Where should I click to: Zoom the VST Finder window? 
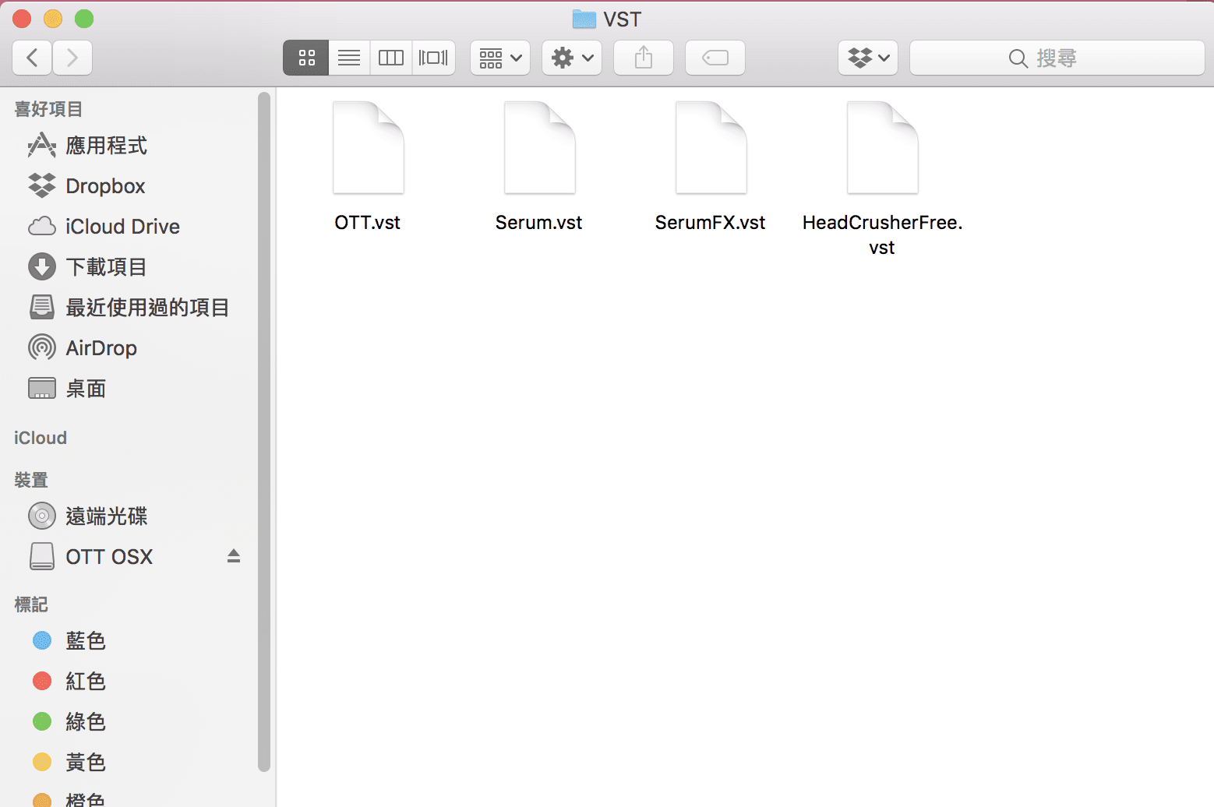84,19
